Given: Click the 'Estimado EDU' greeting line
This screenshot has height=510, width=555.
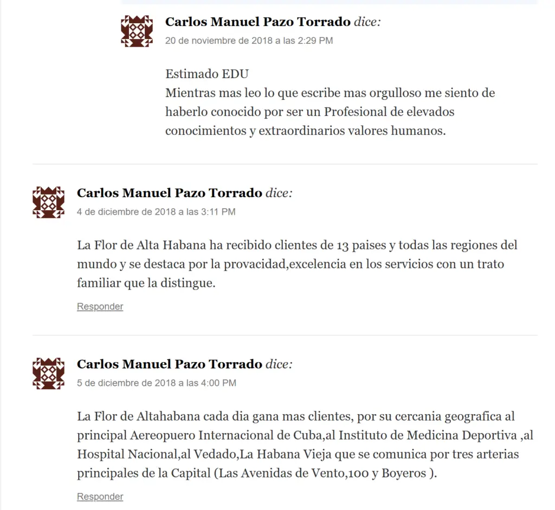Looking at the screenshot, I should point(207,74).
